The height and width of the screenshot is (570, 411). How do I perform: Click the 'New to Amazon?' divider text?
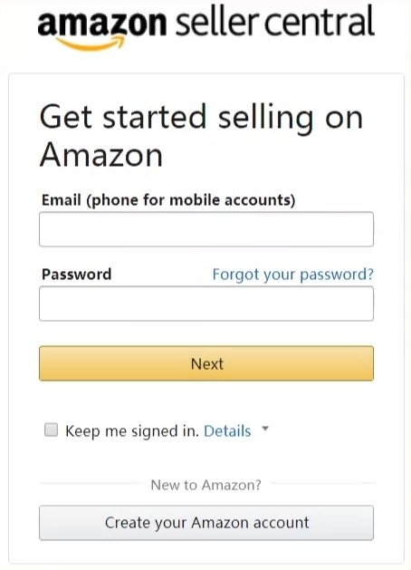pyautogui.click(x=205, y=485)
